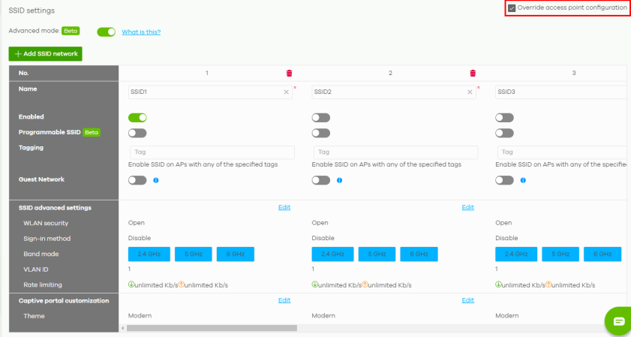This screenshot has width=631, height=337.
Task: Delete SSID network 2 with trash icon
Action: point(473,73)
